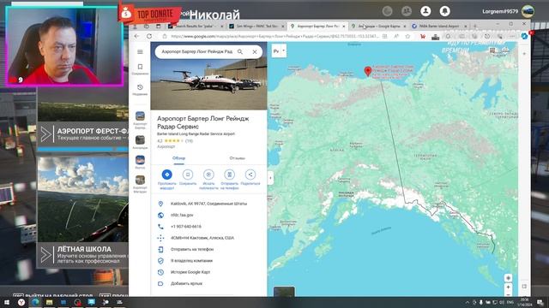Open Yandex browser from taskbar
The height and width of the screenshot is (308, 549).
click(21, 302)
